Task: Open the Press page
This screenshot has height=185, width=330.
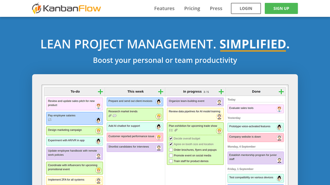Action: (216, 8)
